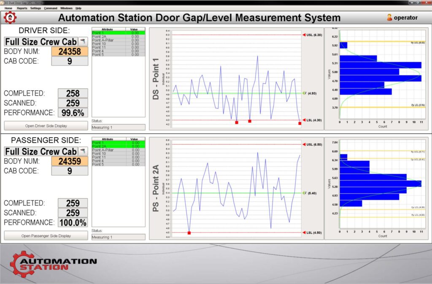432x284 pixels.
Task: Click the red out-of-spec point on passenger chart
Action: (x=189, y=233)
